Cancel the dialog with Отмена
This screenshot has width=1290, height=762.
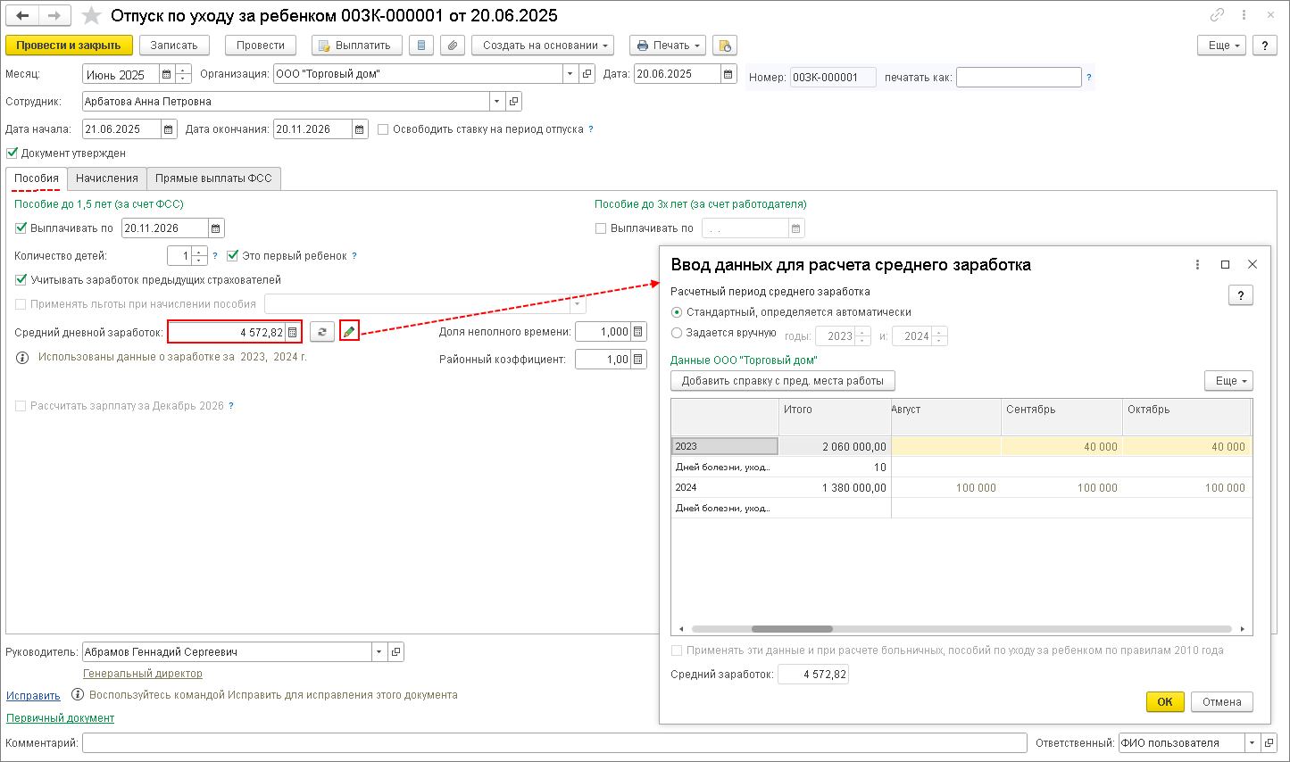(x=1222, y=702)
